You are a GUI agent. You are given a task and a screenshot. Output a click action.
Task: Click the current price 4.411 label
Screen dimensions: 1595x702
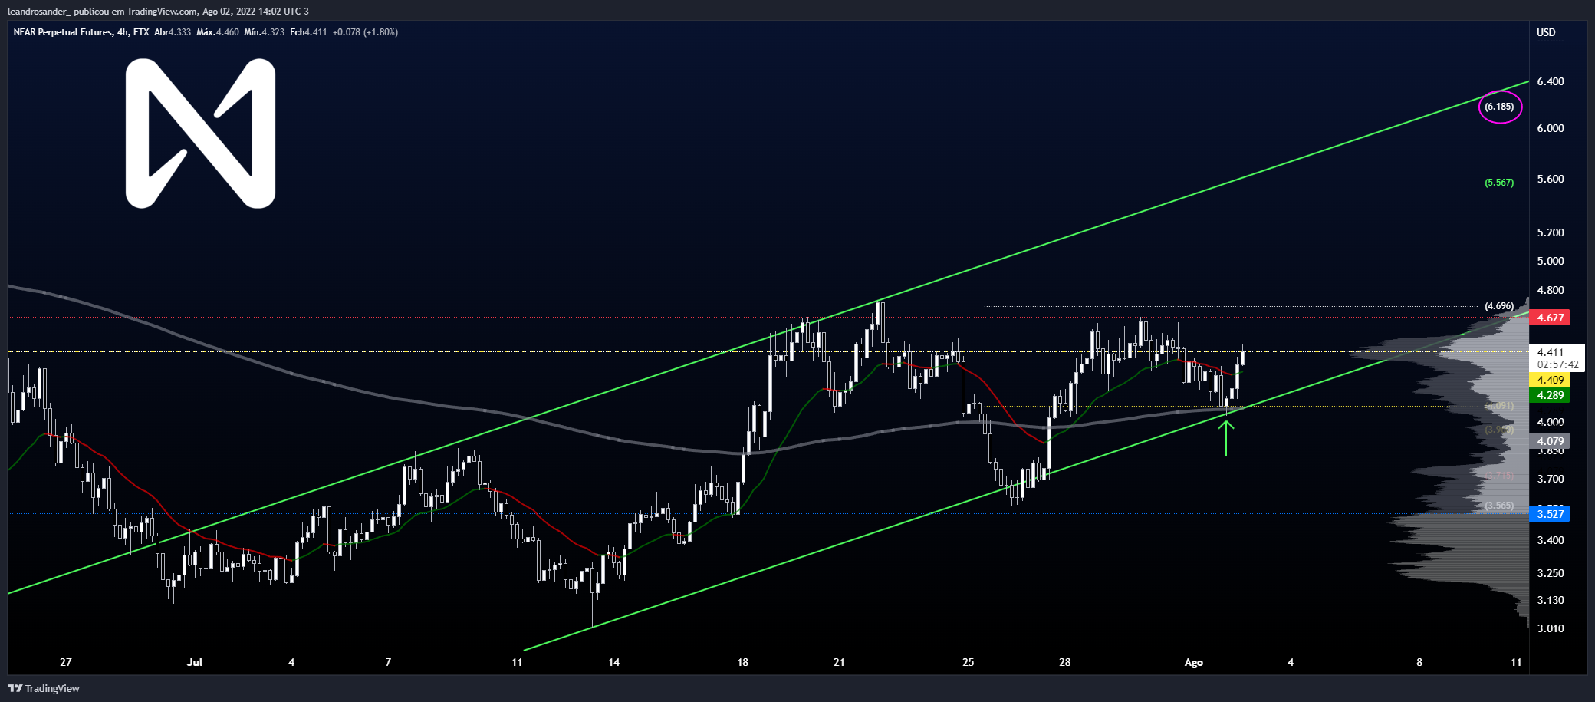[x=1551, y=352]
